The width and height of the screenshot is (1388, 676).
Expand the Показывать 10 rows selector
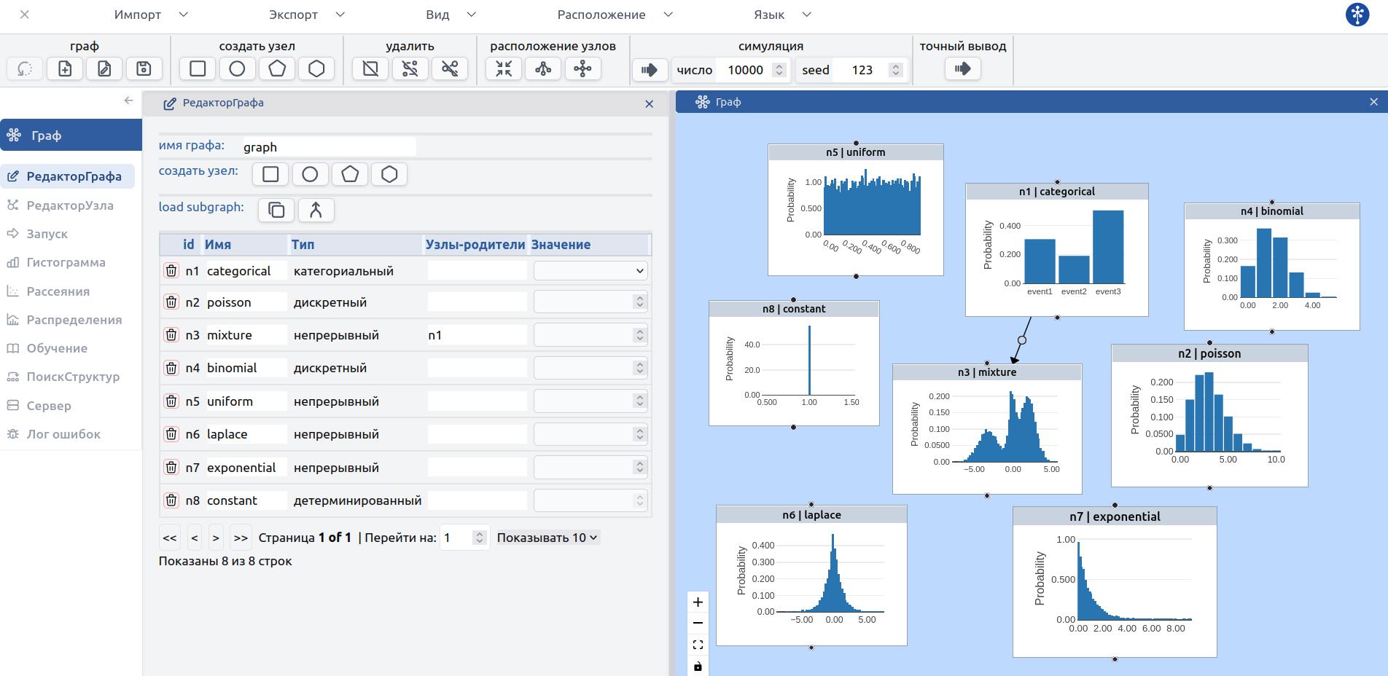pos(547,538)
